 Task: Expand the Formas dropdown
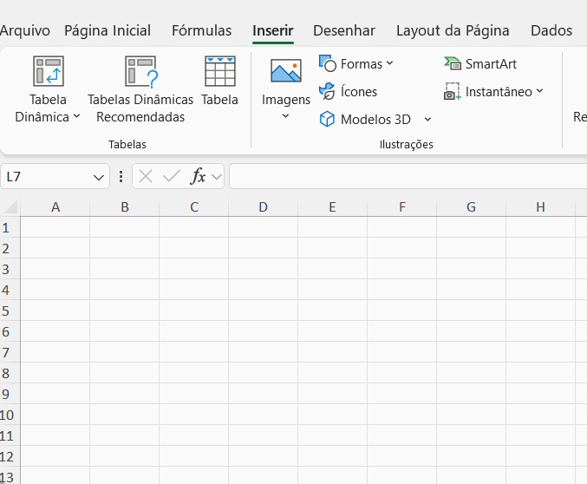click(x=389, y=63)
